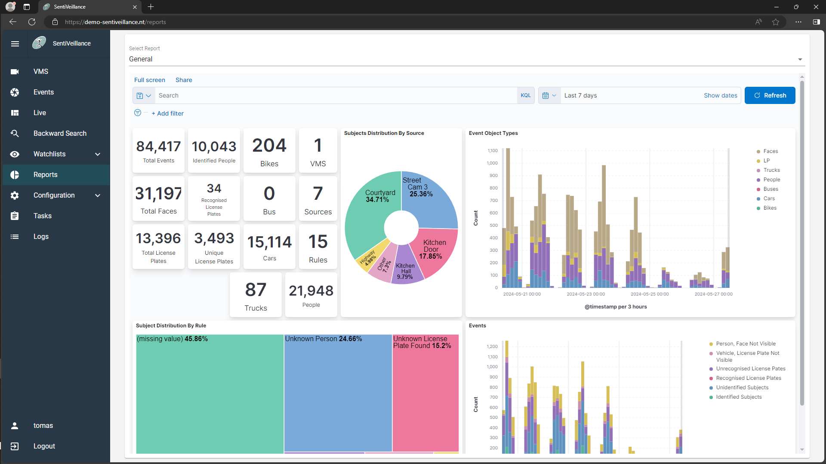Click the Watchlists eye icon
The image size is (826, 464).
(15, 154)
